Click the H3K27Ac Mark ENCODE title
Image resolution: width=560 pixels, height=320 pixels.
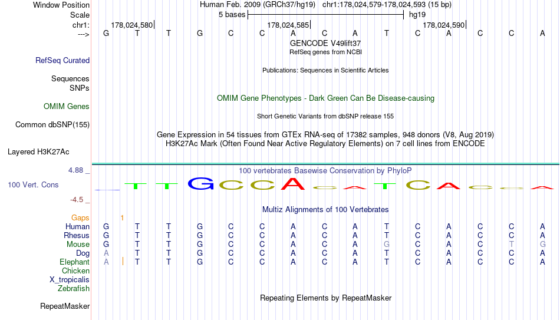325,144
